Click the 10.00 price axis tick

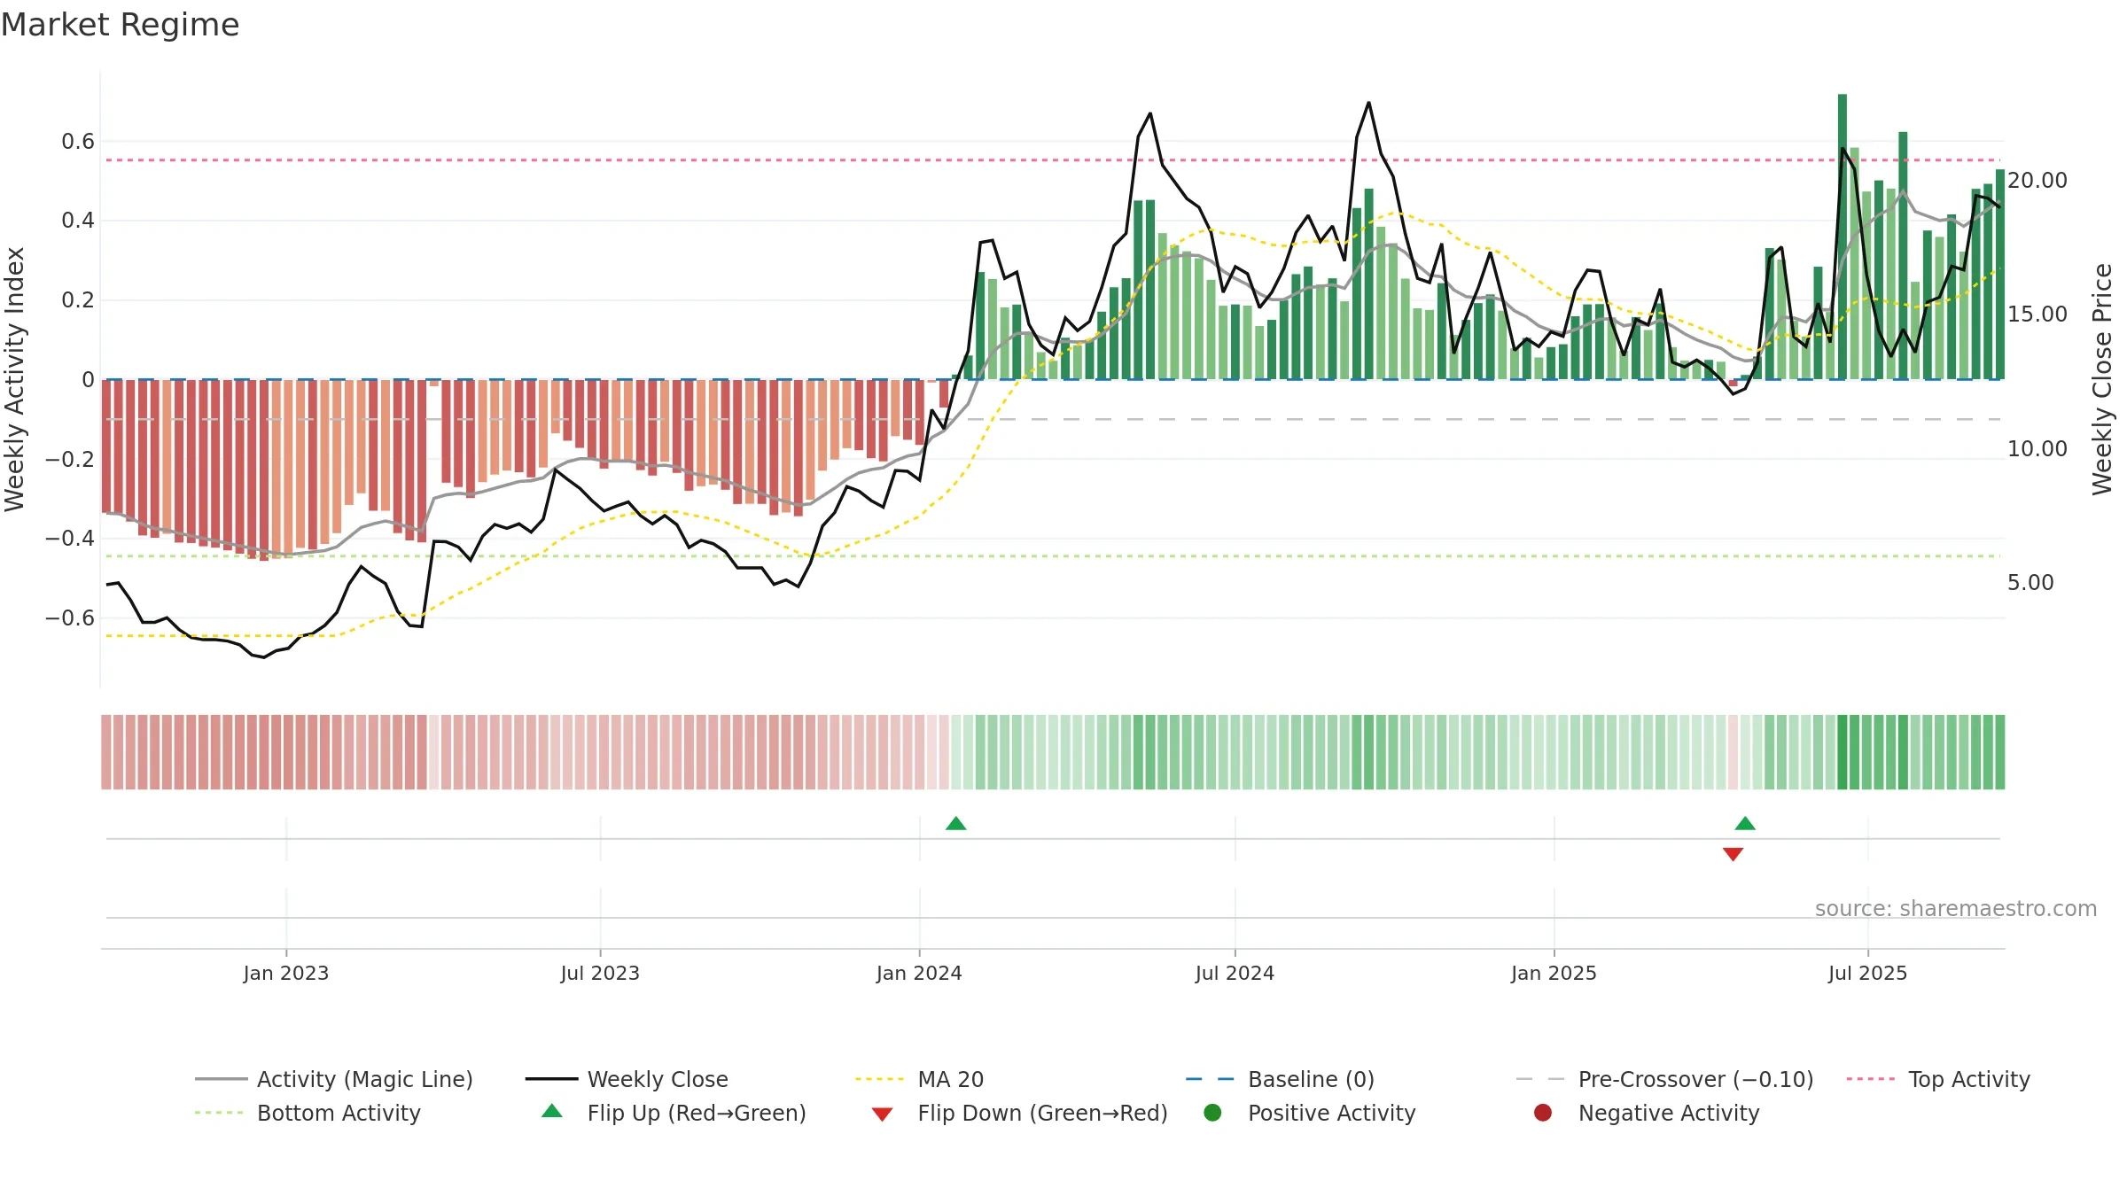point(2037,448)
